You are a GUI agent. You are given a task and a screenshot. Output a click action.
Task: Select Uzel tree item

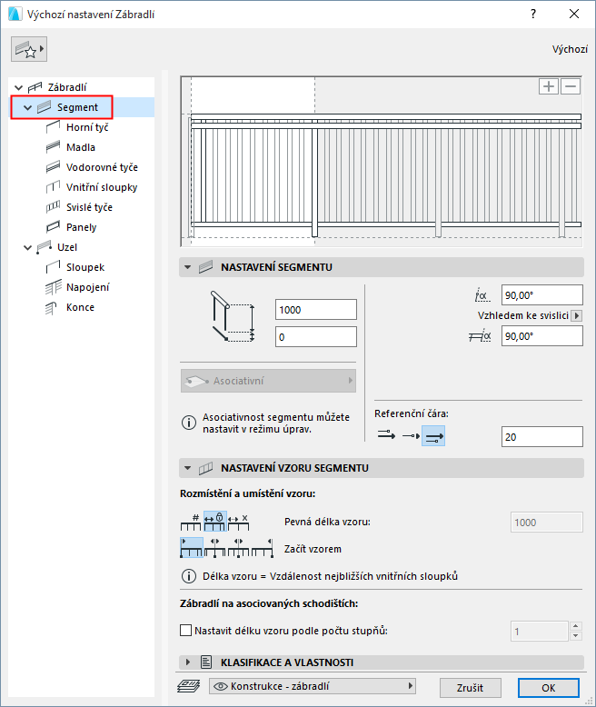point(67,247)
